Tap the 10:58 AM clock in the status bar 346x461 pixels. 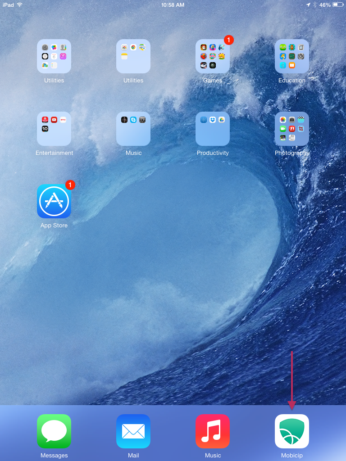coord(173,5)
